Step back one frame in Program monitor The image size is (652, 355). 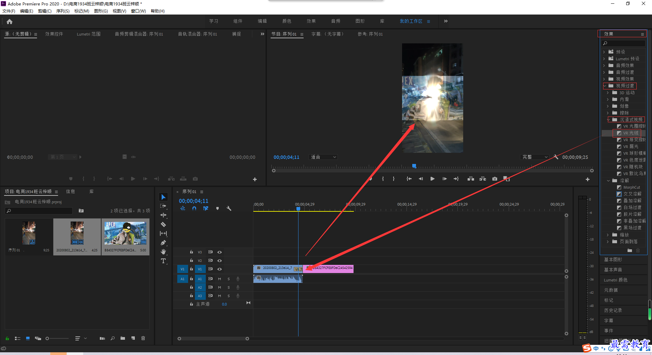point(421,179)
